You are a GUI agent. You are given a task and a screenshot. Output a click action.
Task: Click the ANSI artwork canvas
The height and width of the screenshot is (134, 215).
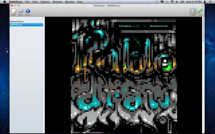[x=124, y=75]
